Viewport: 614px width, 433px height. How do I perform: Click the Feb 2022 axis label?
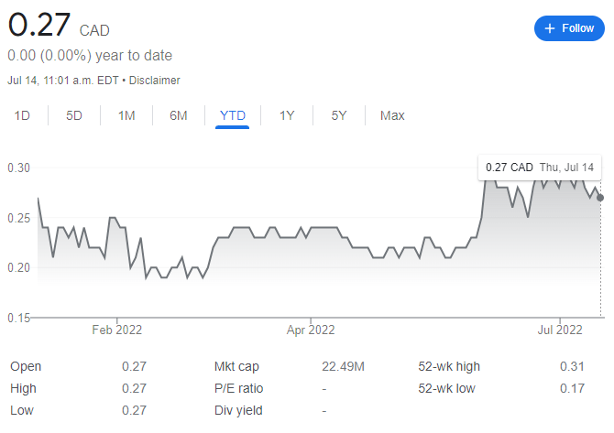pyautogui.click(x=117, y=330)
